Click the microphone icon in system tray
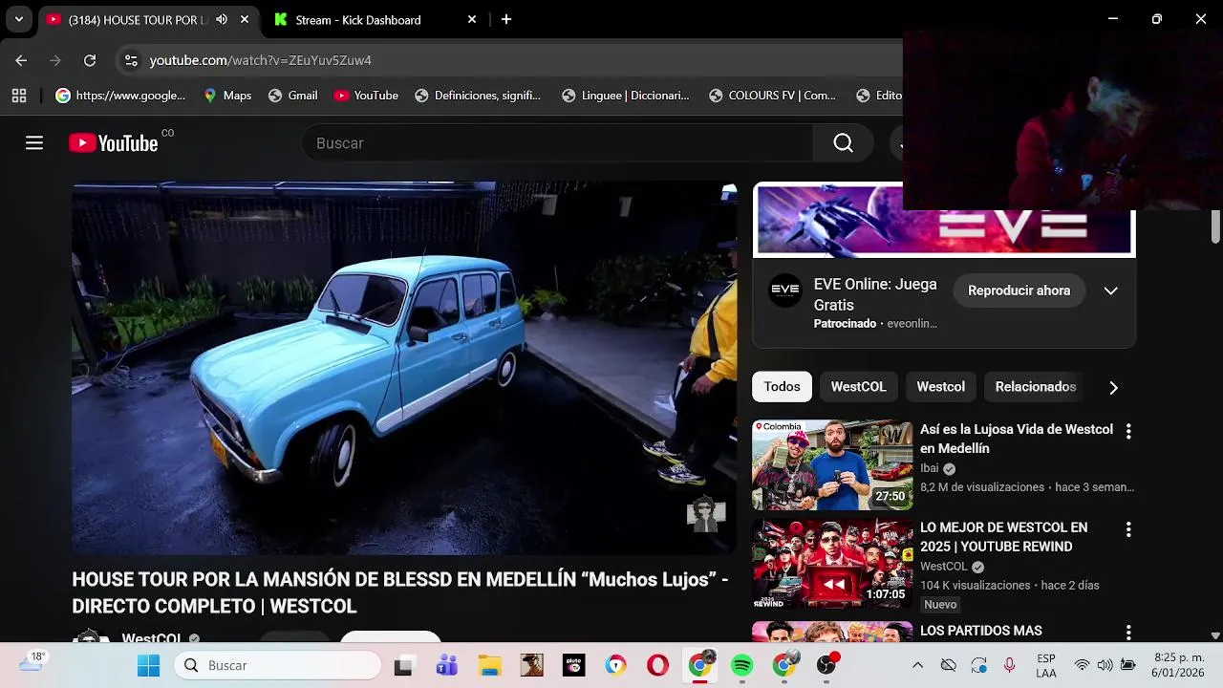 [x=1009, y=665]
